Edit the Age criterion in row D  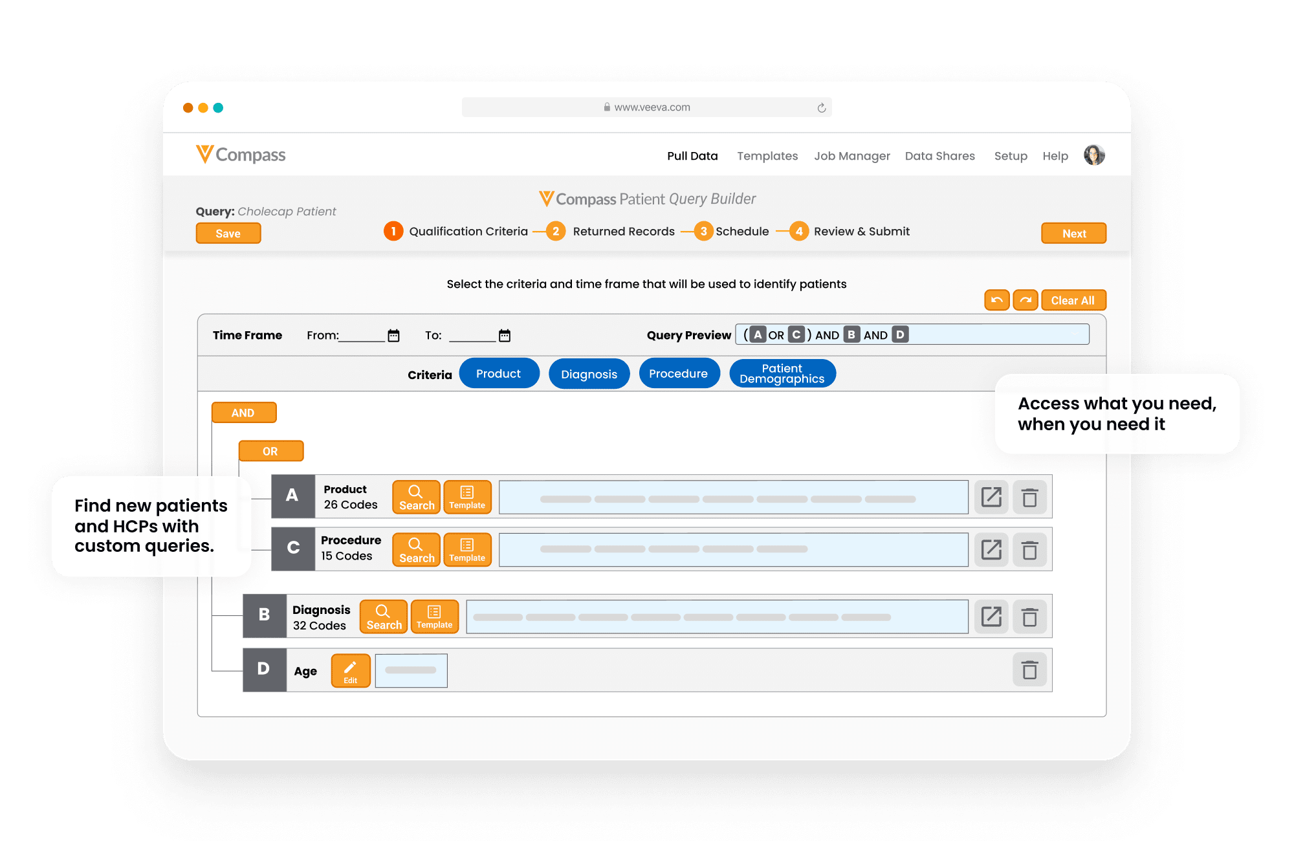(351, 671)
